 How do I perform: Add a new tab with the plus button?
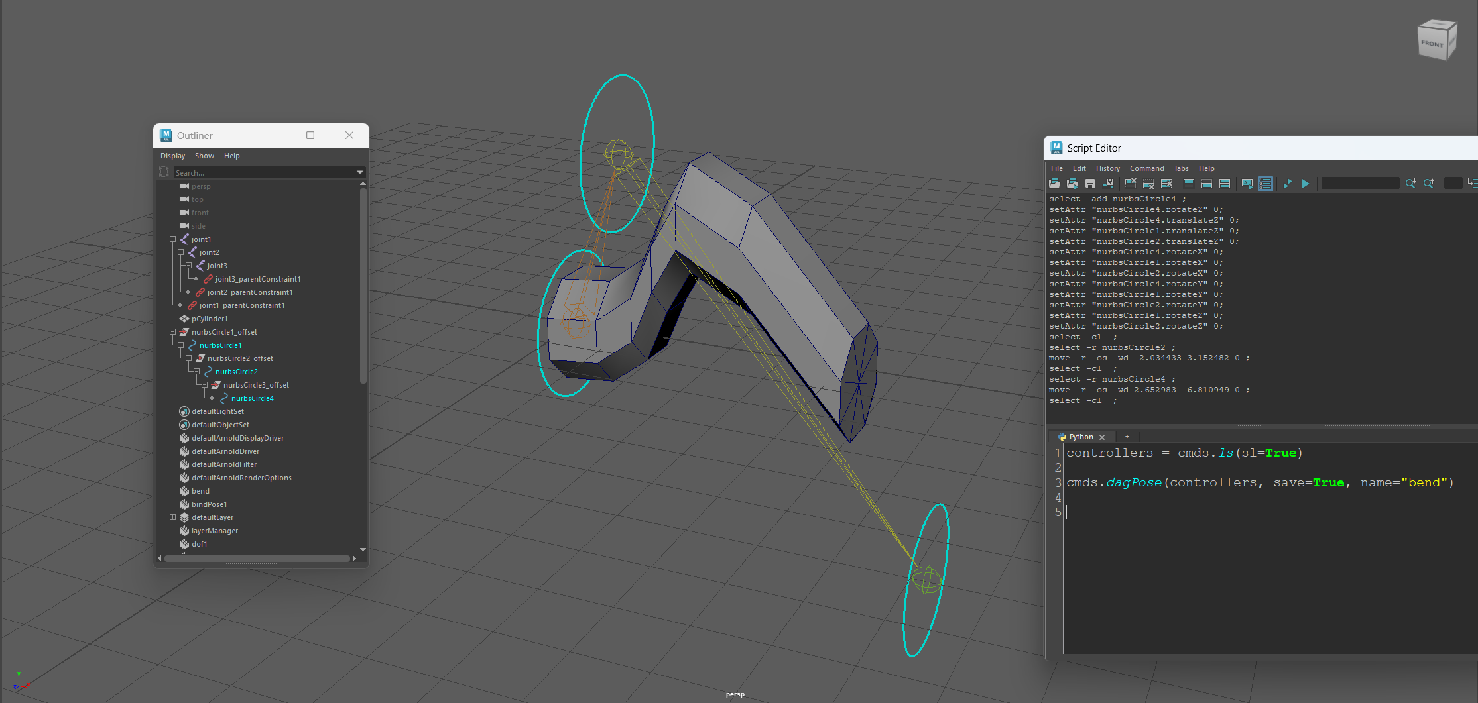click(1127, 437)
